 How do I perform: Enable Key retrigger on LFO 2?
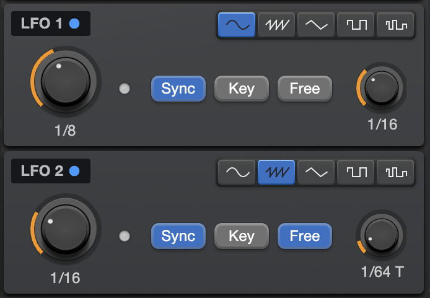[242, 236]
